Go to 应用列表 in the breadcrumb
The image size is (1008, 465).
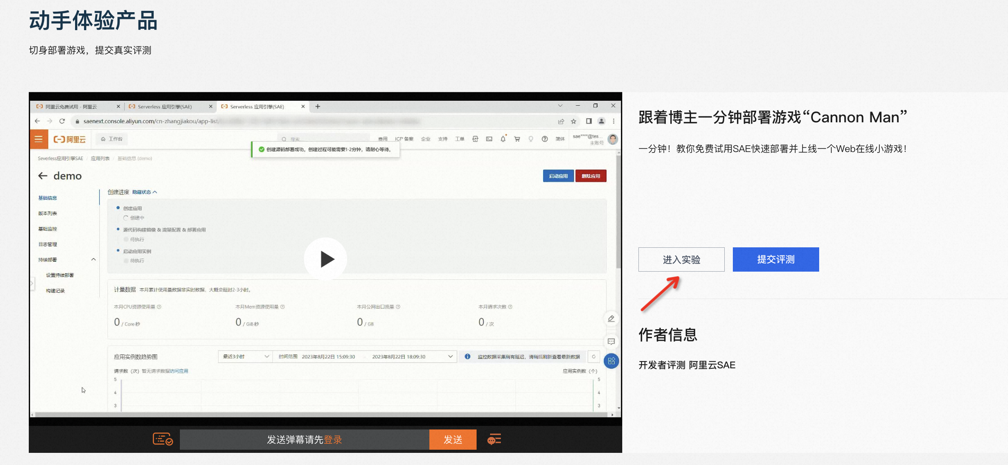pyautogui.click(x=100, y=158)
